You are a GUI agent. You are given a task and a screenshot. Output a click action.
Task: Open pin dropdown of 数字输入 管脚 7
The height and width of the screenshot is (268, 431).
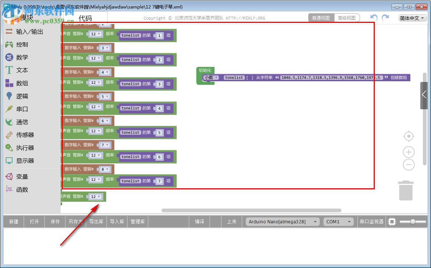coord(105,145)
